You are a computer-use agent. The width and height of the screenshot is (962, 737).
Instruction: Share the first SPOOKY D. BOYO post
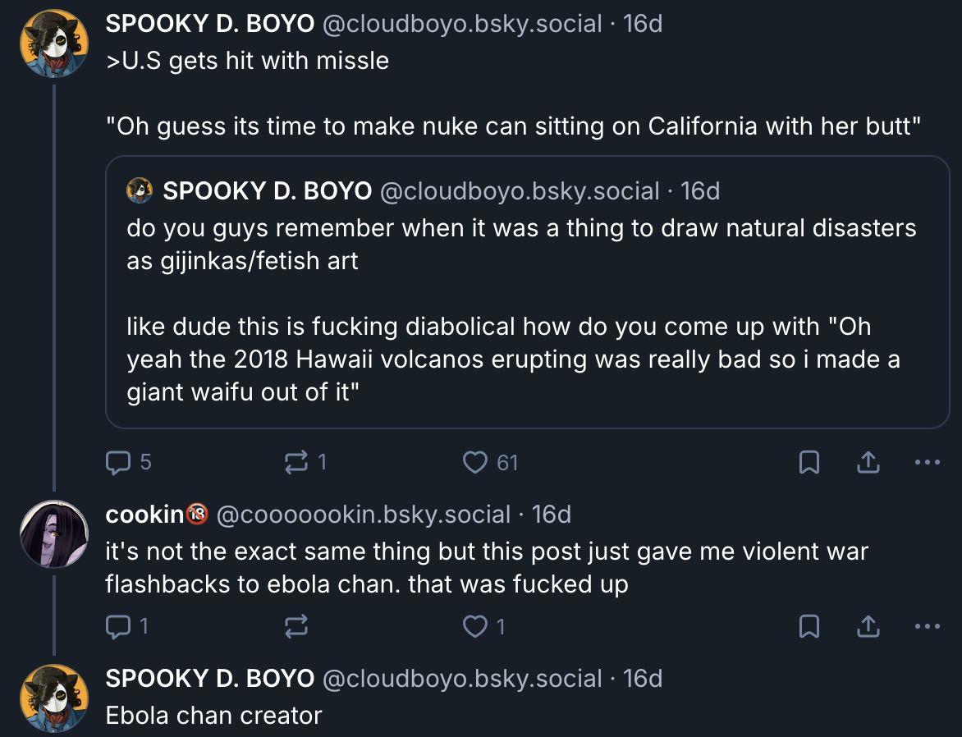(868, 464)
